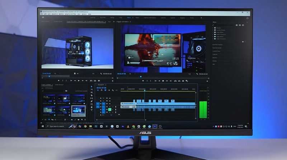Expand Video Transitions folder
Viewport: 287px width, 160px height.
coord(213,39)
